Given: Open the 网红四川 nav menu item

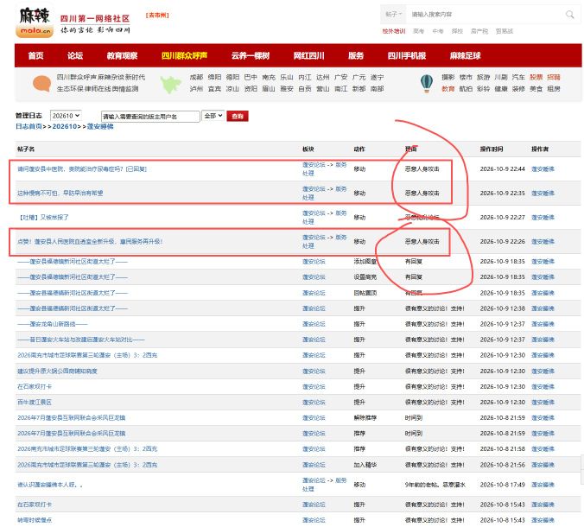Looking at the screenshot, I should point(308,56).
